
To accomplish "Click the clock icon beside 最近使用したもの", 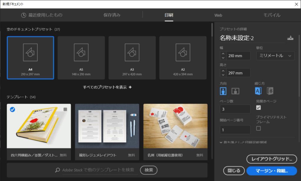I will (x=24, y=15).
